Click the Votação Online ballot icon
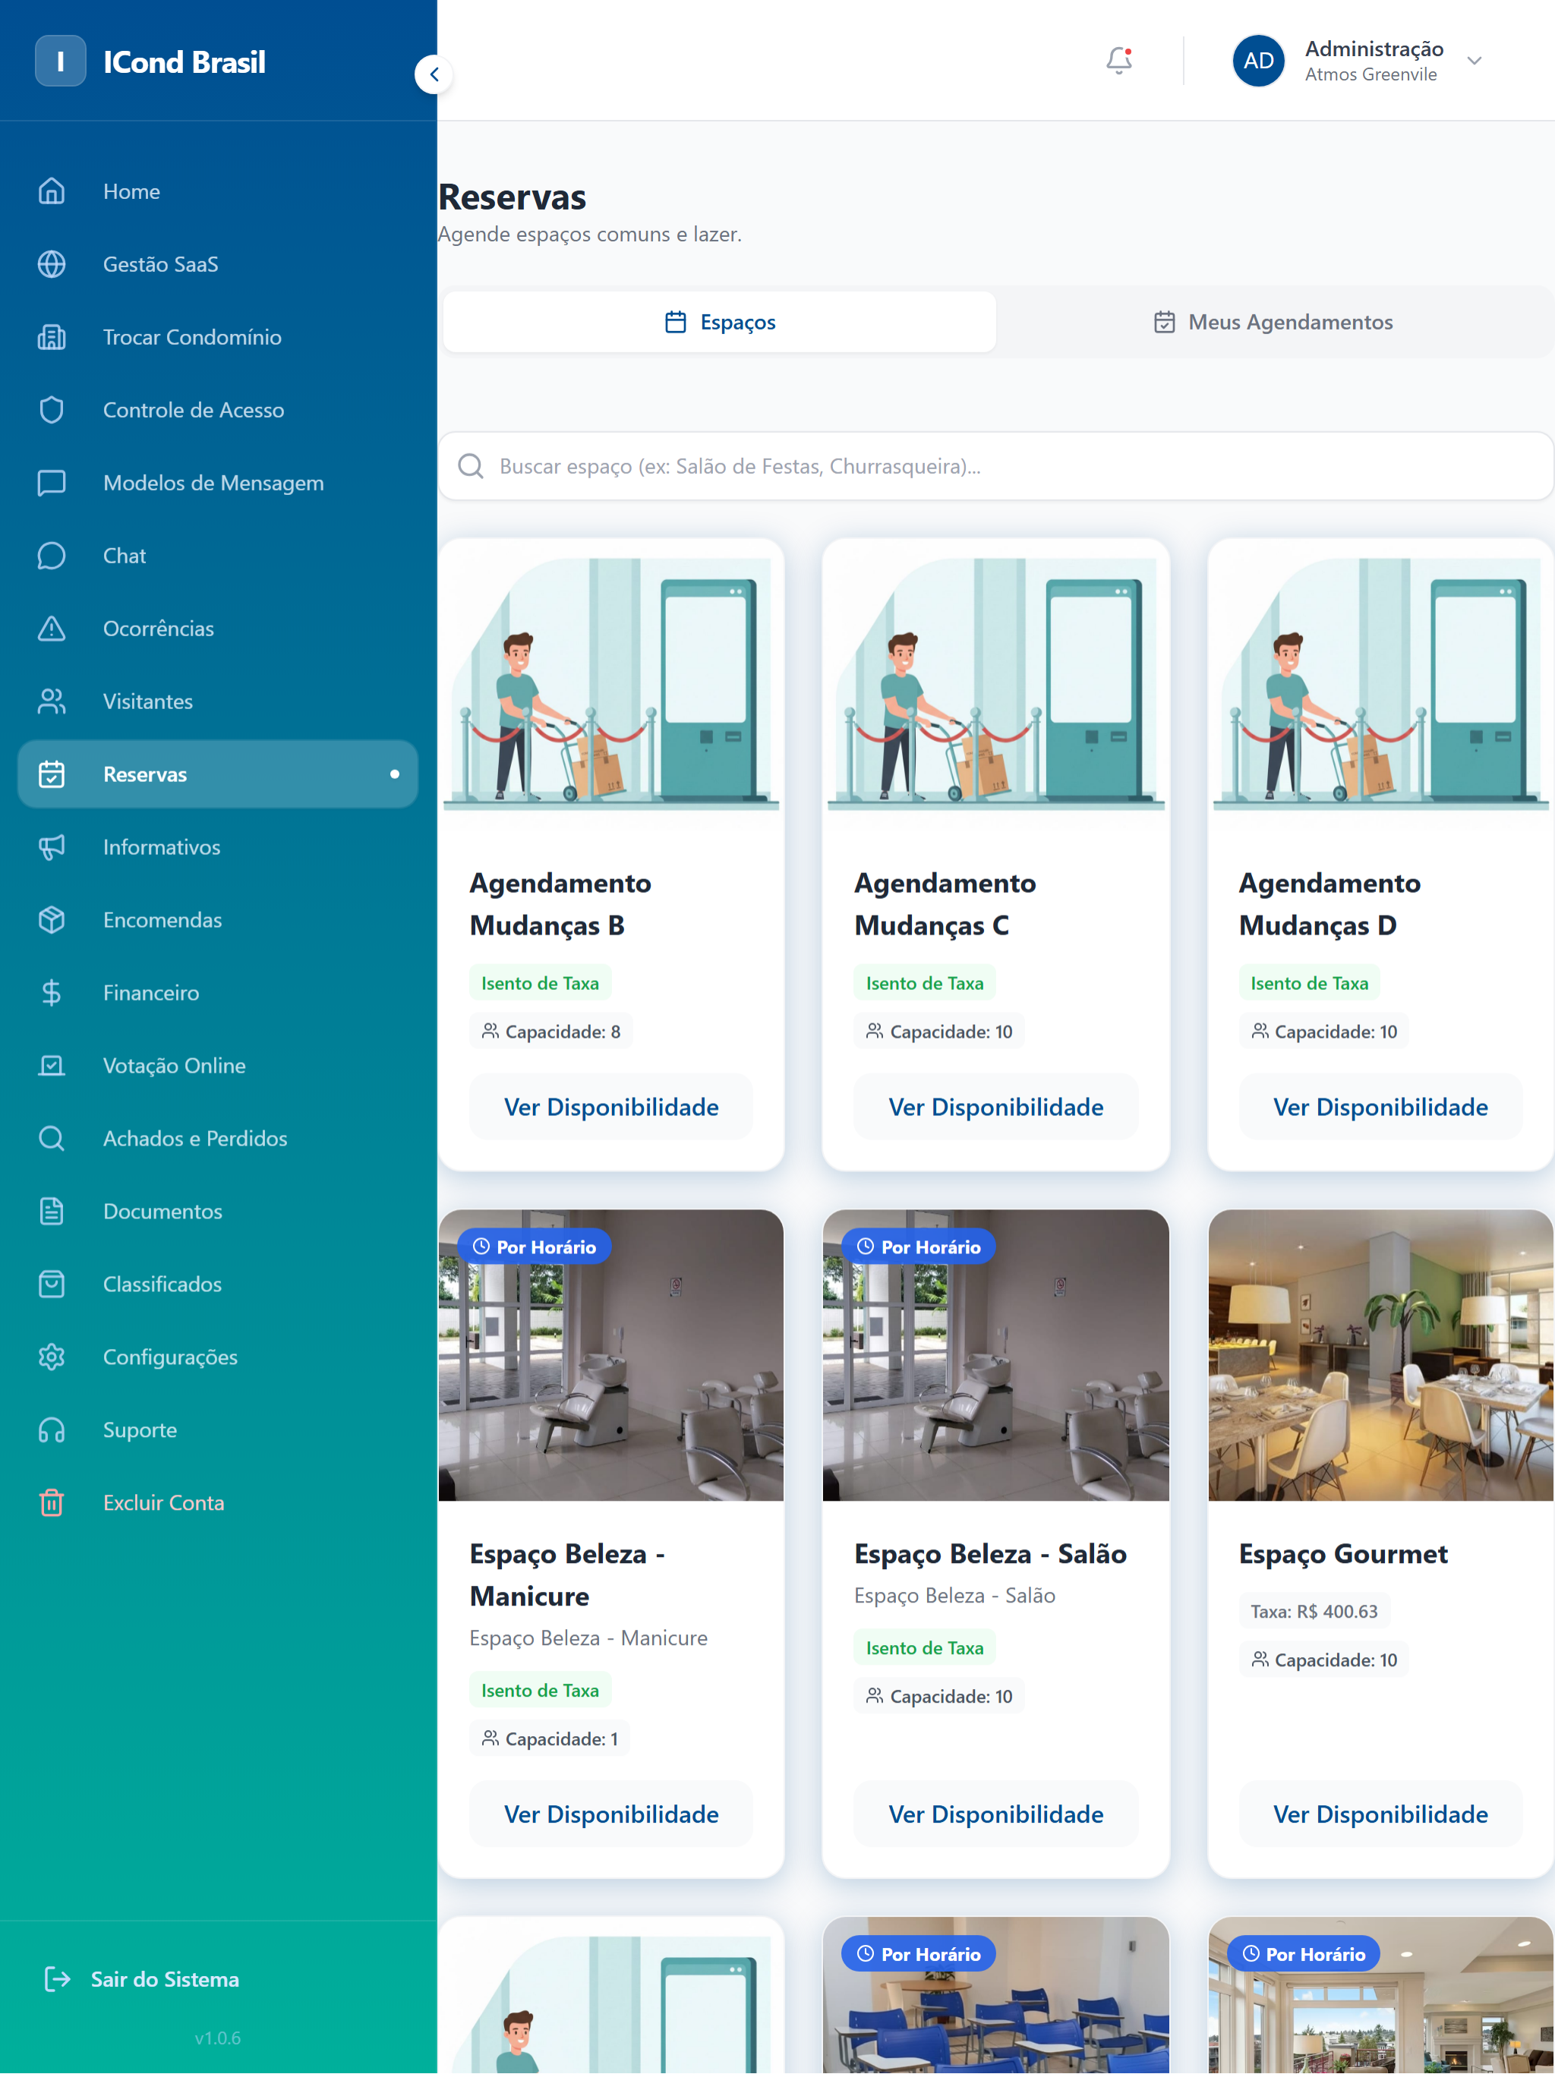The width and height of the screenshot is (1555, 2074). 52,1066
